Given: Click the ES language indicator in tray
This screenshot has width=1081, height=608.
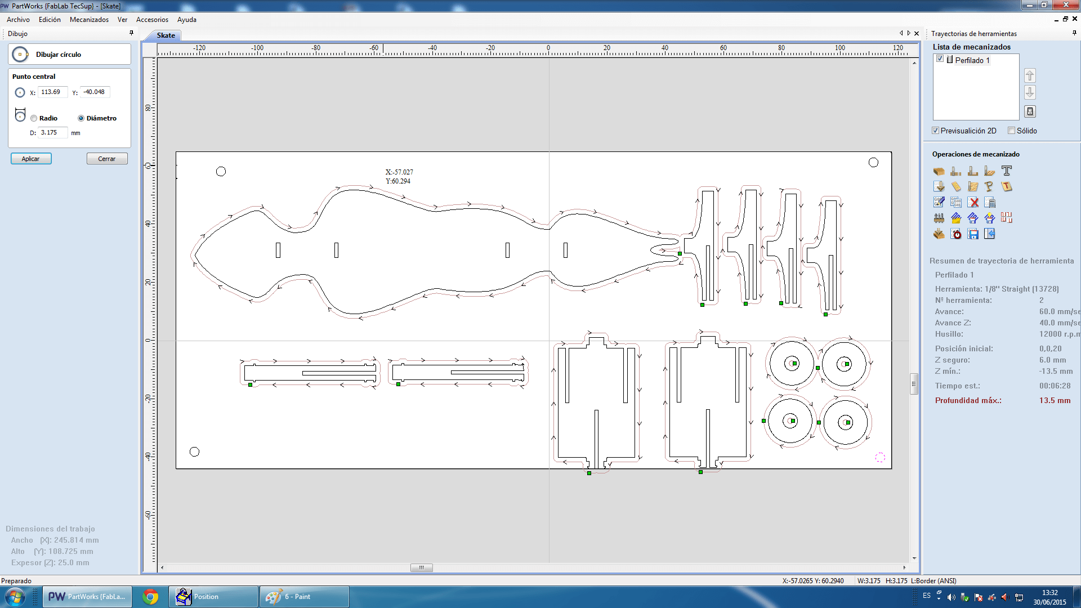Looking at the screenshot, I should pyautogui.click(x=927, y=596).
